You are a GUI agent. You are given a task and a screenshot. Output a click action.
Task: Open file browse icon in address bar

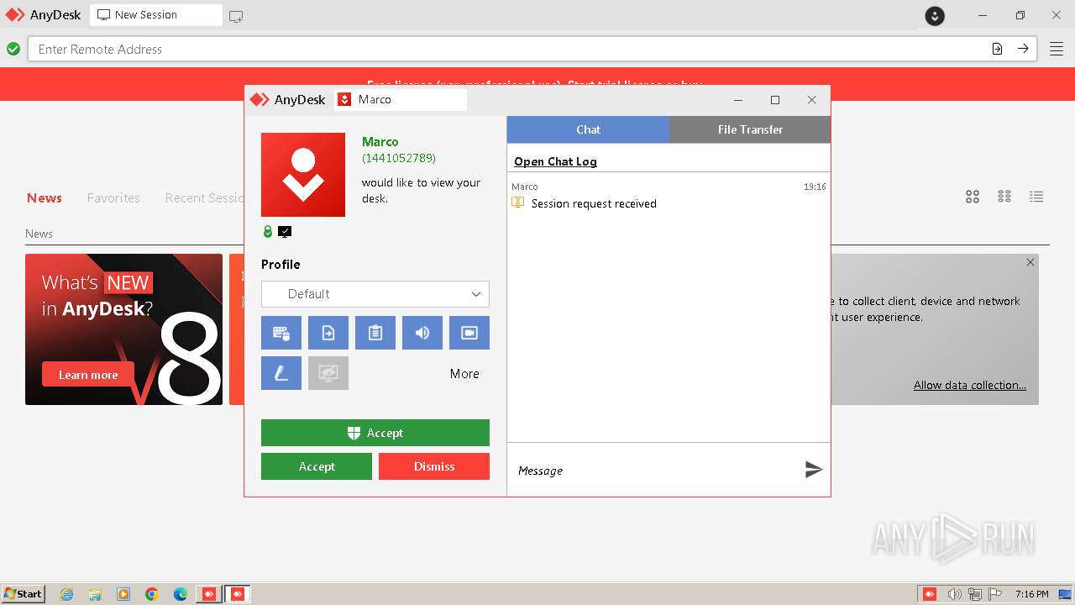click(x=997, y=49)
